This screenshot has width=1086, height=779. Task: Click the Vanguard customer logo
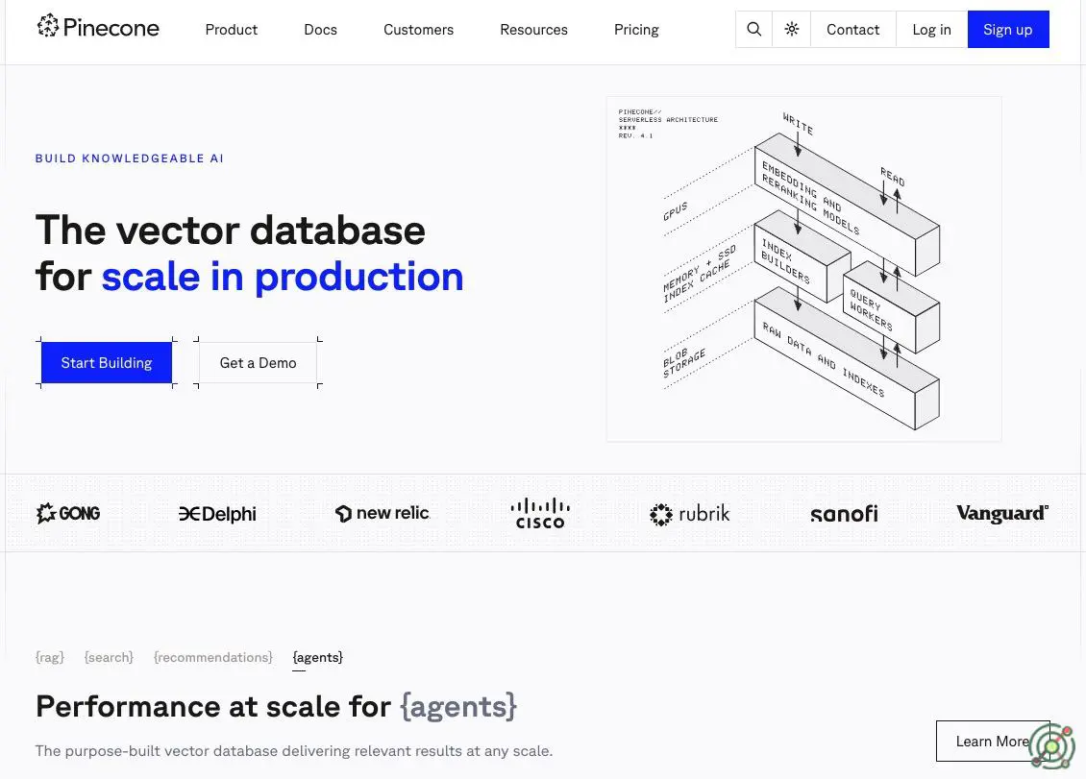1002,513
